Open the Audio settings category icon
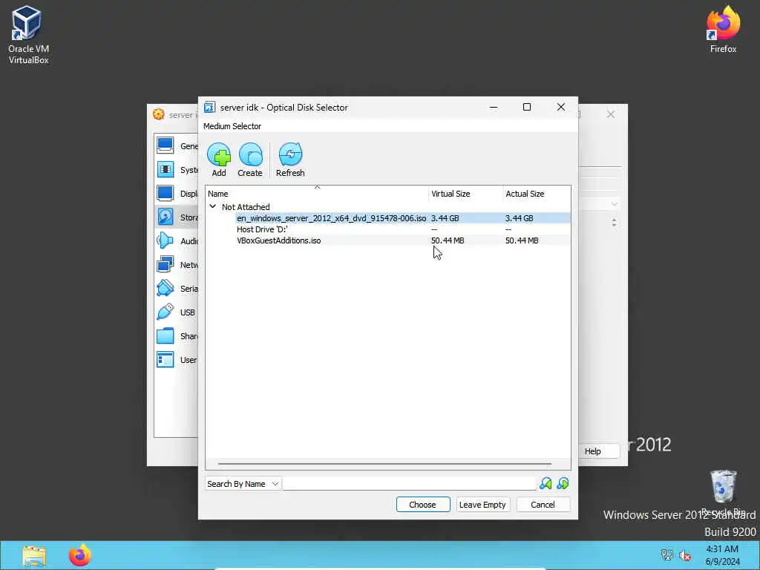The width and height of the screenshot is (760, 570). tap(166, 240)
